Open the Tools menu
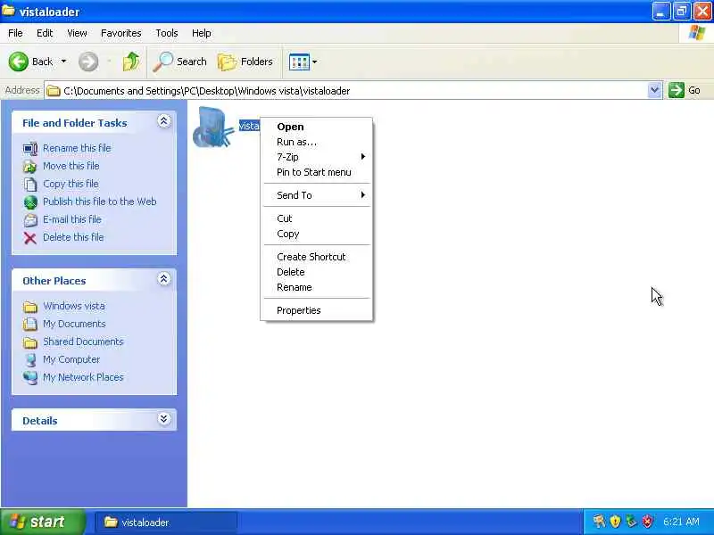The width and height of the screenshot is (714, 535). point(167,33)
